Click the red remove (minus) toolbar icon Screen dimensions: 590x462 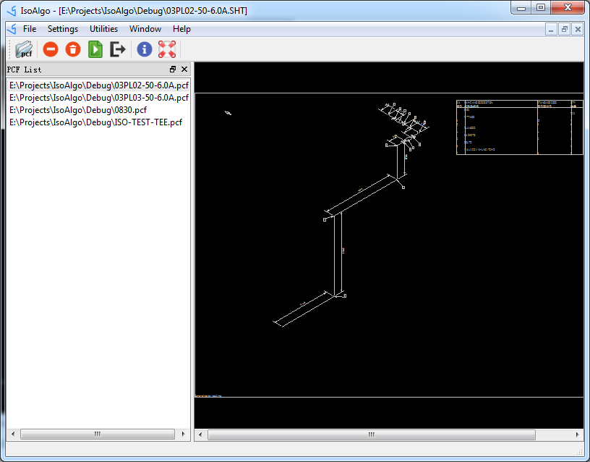coord(51,49)
